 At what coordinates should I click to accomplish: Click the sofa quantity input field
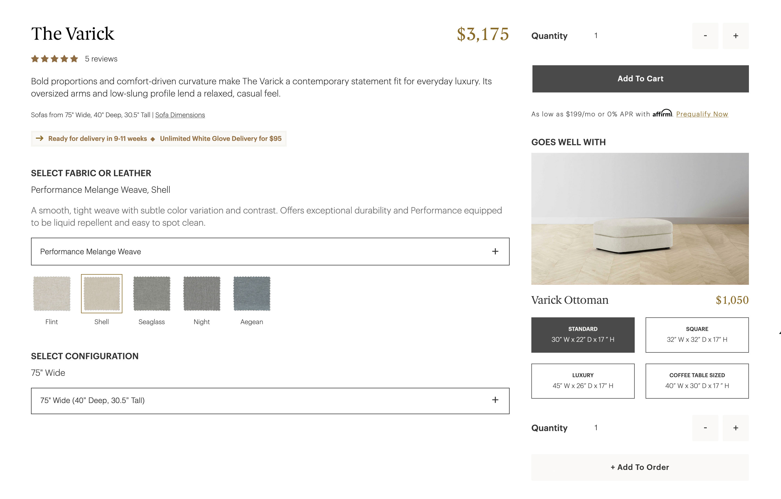pos(596,36)
